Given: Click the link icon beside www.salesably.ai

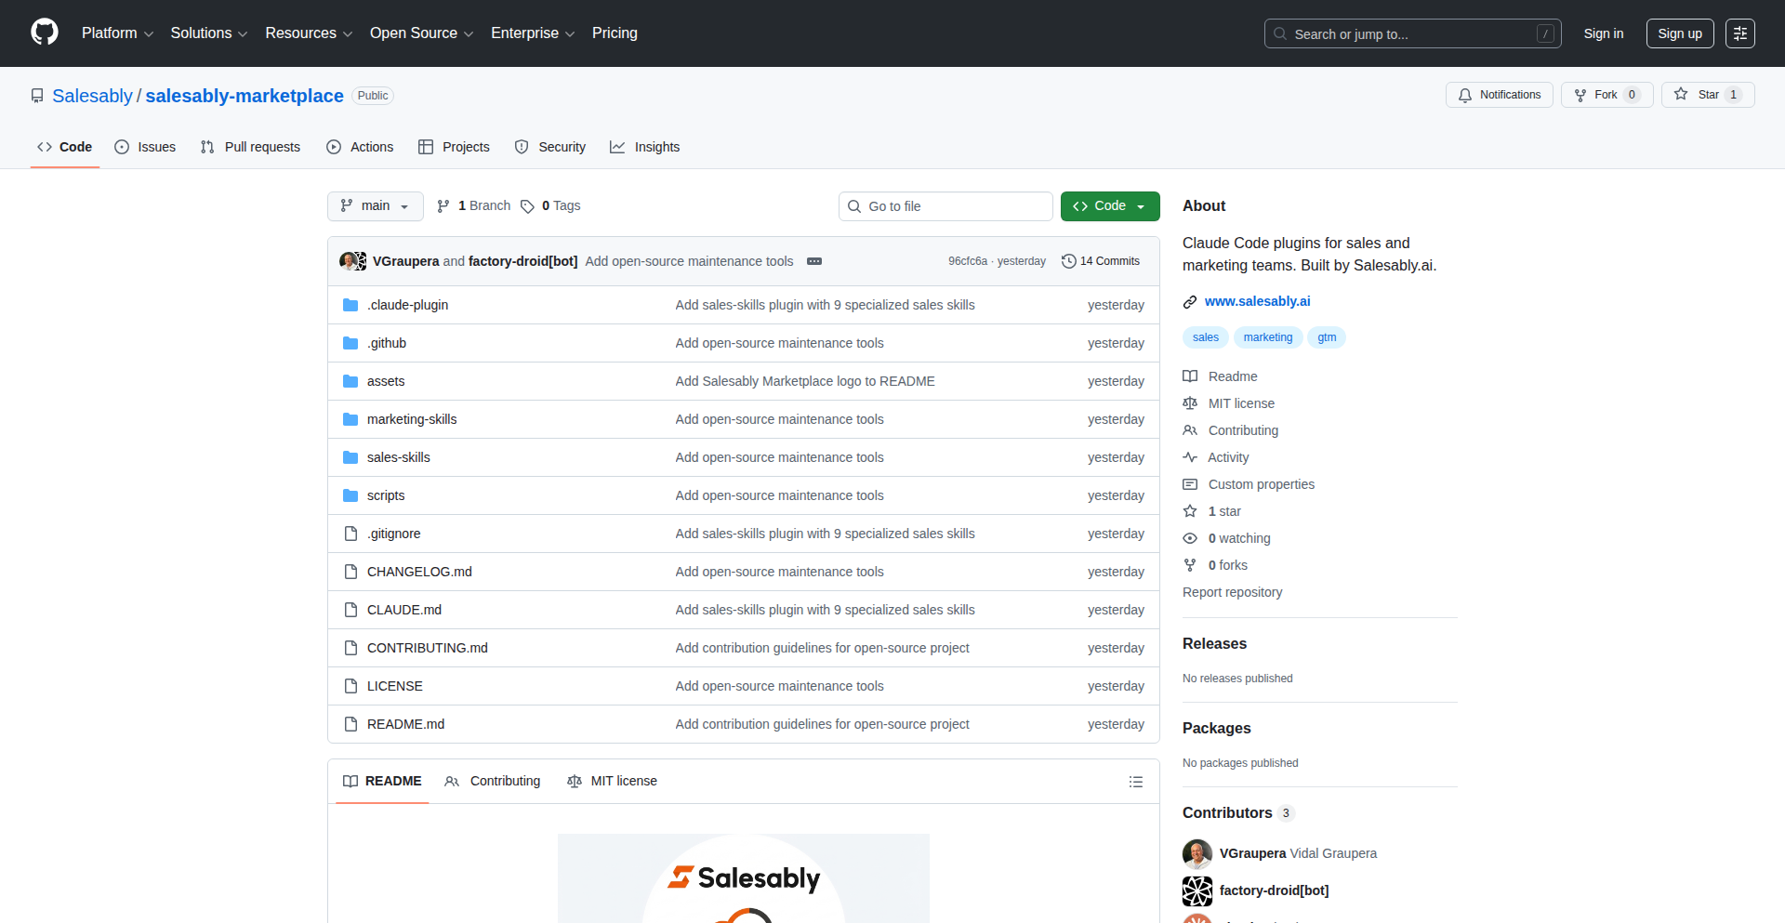Looking at the screenshot, I should tap(1190, 302).
